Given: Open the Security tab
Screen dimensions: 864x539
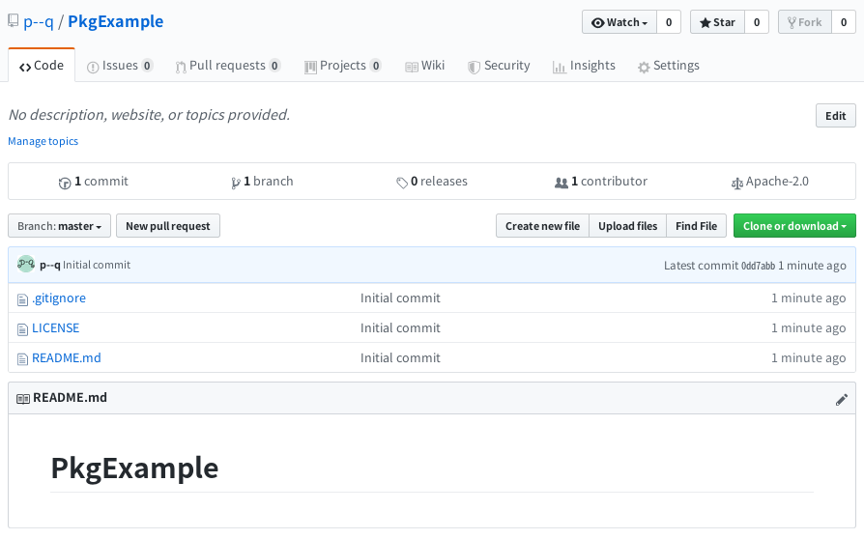Looking at the screenshot, I should pos(499,66).
